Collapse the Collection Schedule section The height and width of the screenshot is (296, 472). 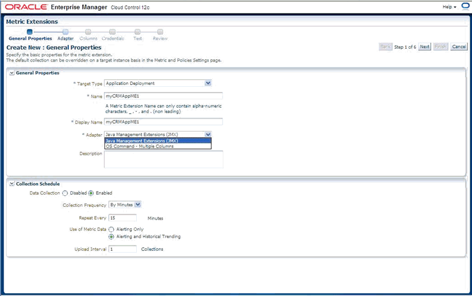pyautogui.click(x=12, y=184)
